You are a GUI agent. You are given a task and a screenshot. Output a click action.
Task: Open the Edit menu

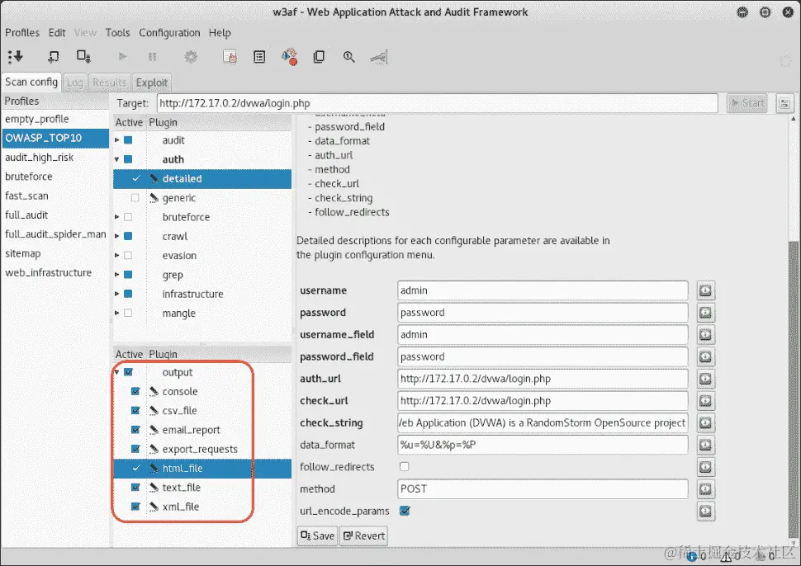coord(57,33)
